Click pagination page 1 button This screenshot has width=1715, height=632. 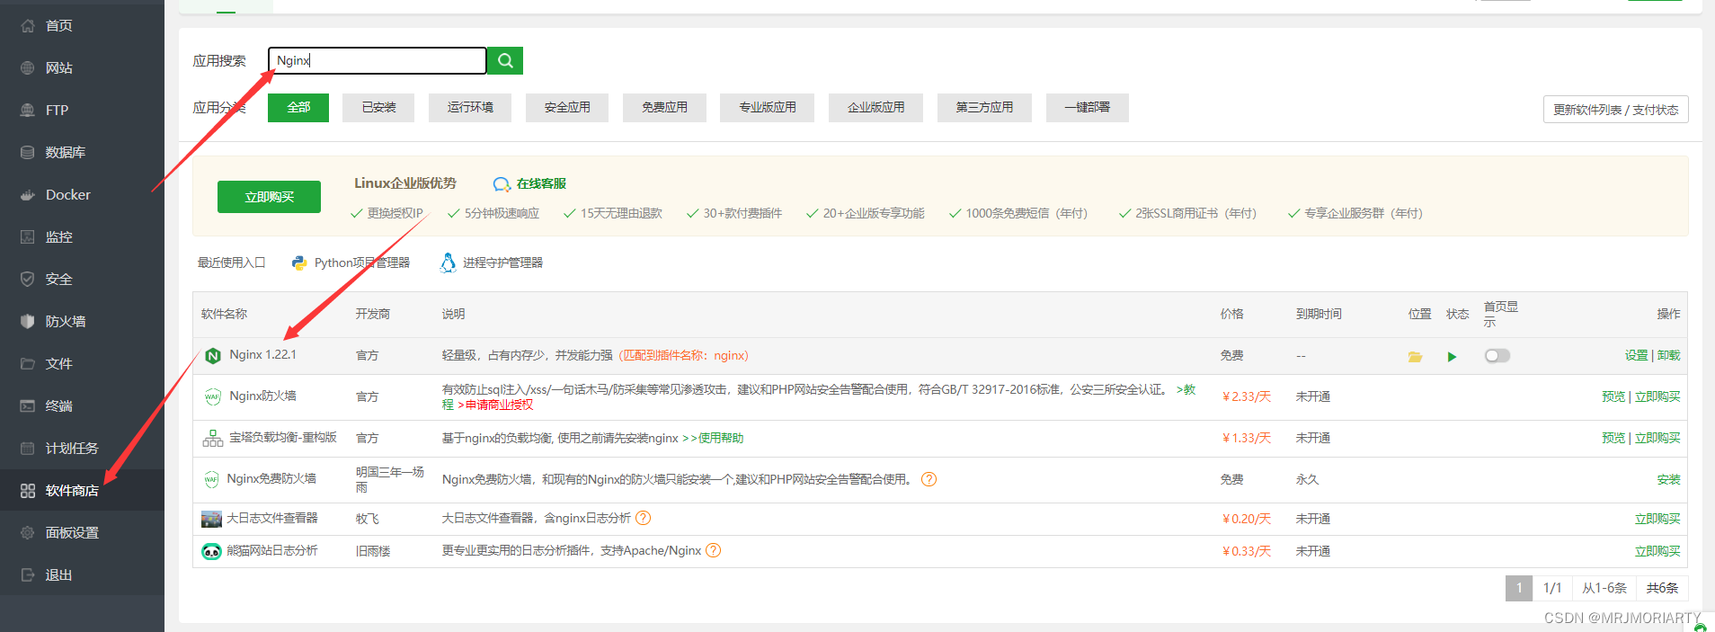[x=1519, y=588]
